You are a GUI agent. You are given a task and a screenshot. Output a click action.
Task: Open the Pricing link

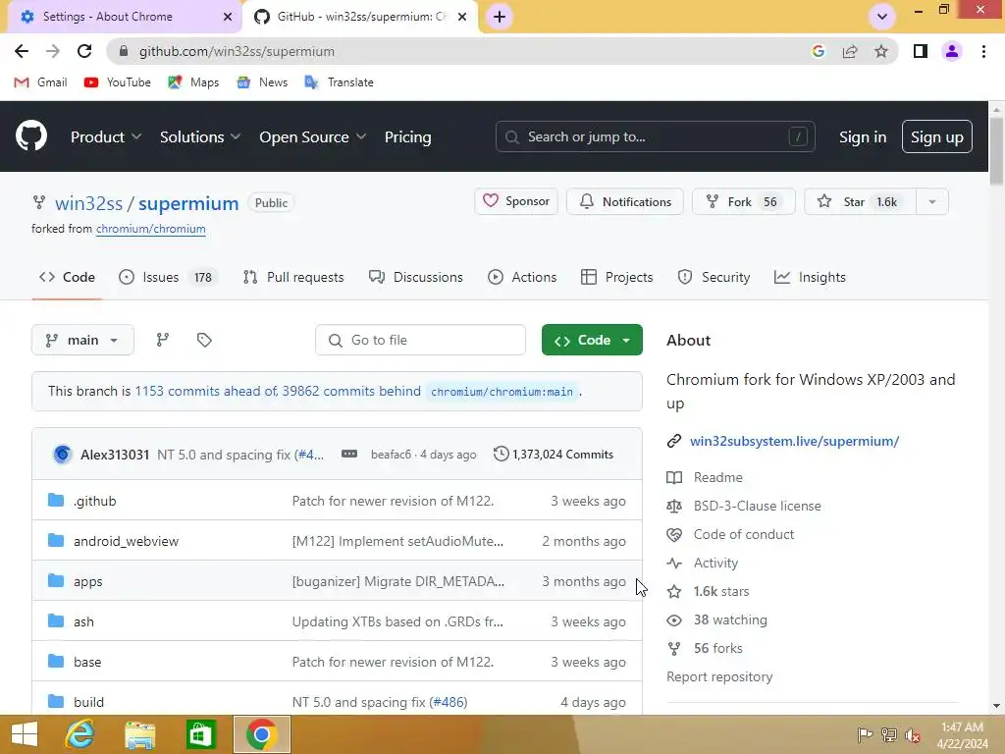point(407,136)
